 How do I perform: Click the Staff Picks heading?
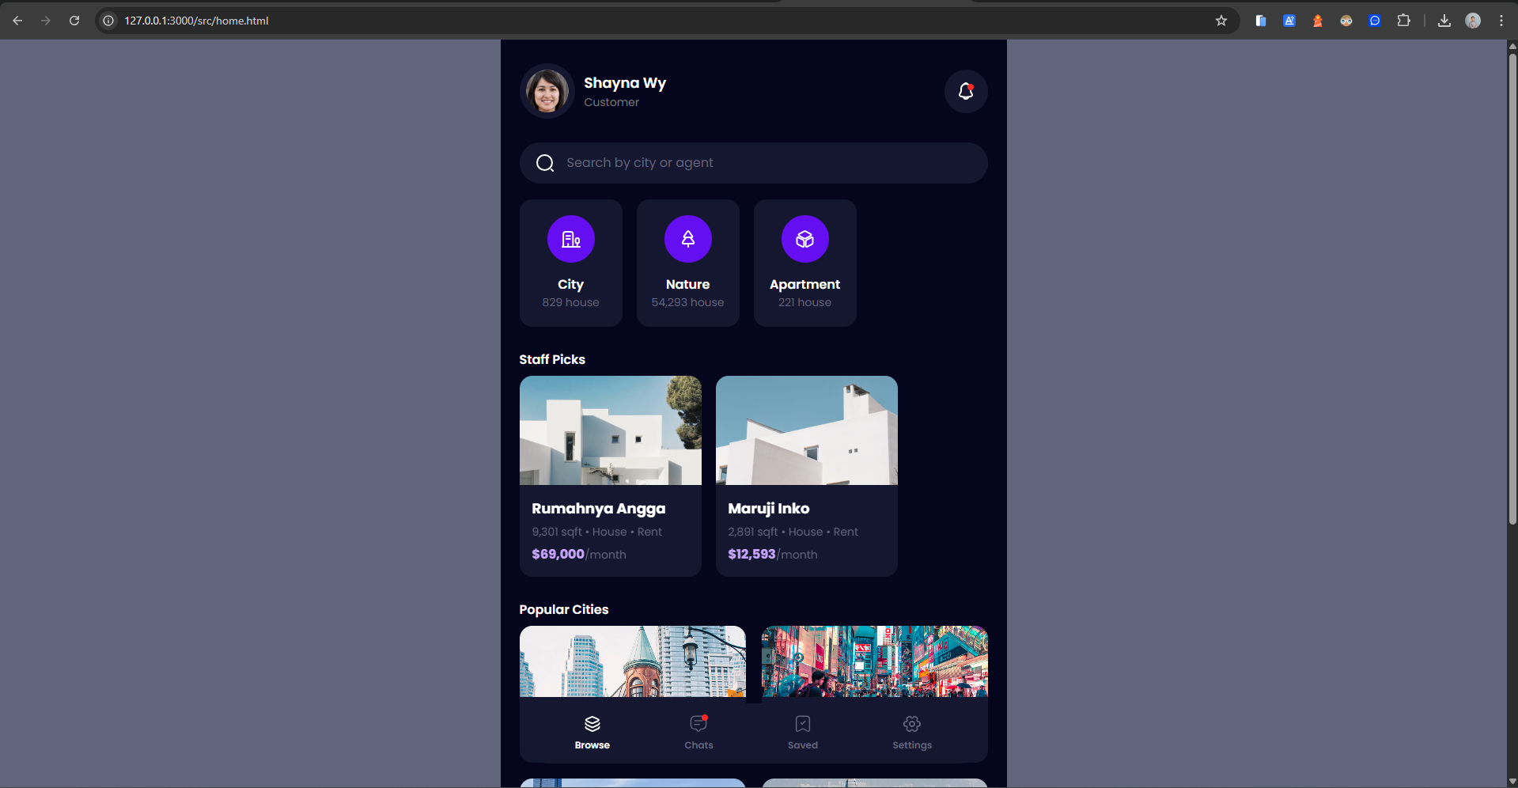(551, 359)
